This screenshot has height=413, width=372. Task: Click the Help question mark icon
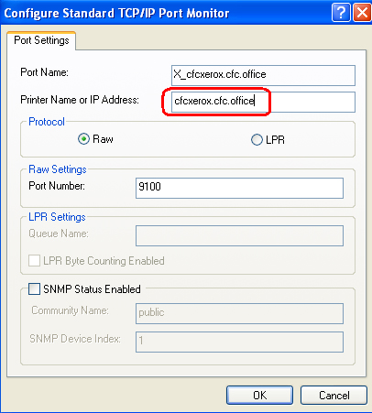tap(341, 13)
